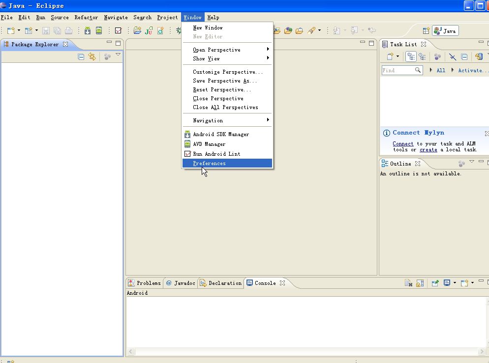This screenshot has width=489, height=363.
Task: Click the create link for a local task
Action: [x=428, y=149]
